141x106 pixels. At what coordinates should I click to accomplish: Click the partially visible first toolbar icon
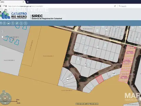(x=1, y=23)
